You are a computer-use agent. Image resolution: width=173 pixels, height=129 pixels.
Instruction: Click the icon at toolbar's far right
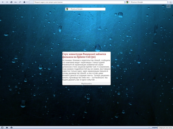click(170, 2)
